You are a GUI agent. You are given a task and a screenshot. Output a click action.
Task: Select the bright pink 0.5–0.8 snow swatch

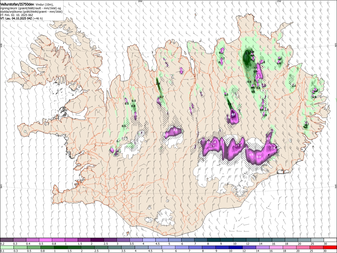[45, 240]
